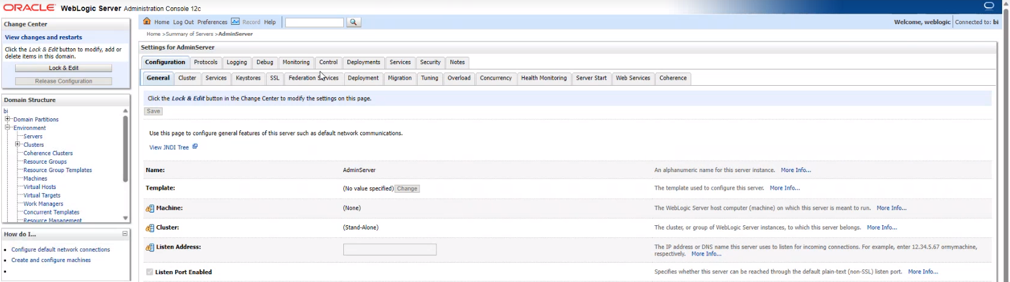This screenshot has width=1010, height=282.
Task: Click the search magnifier button
Action: tap(354, 22)
